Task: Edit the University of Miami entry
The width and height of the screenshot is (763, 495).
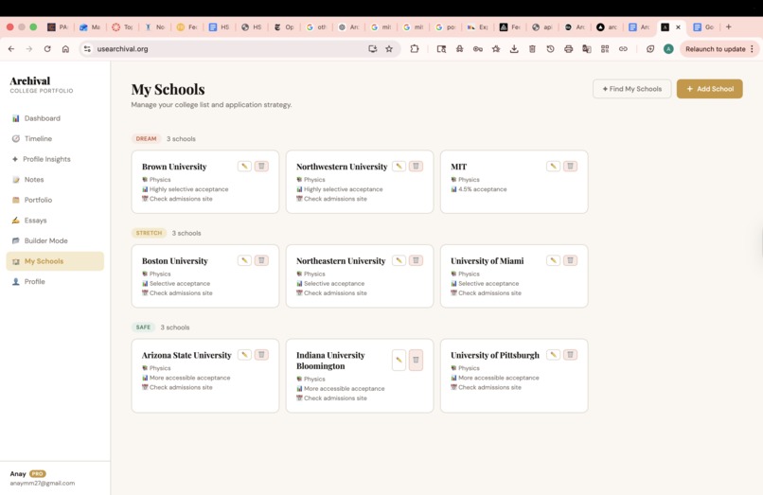Action: (553, 260)
